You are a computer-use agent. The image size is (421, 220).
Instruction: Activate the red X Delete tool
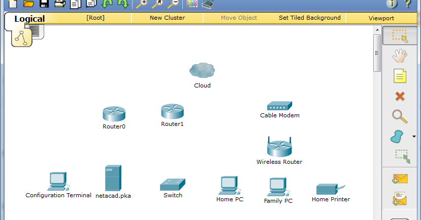click(x=400, y=96)
